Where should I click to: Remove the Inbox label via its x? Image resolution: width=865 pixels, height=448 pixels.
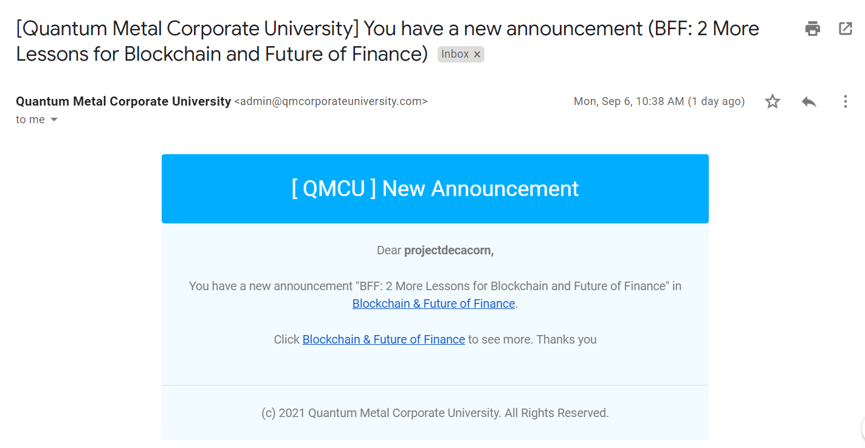coord(477,55)
